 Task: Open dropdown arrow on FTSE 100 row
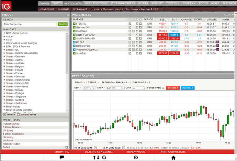coord(140,24)
